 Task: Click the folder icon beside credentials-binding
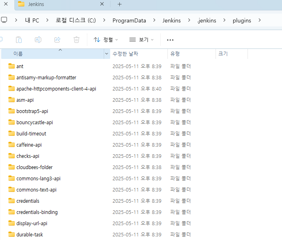pos(12,212)
